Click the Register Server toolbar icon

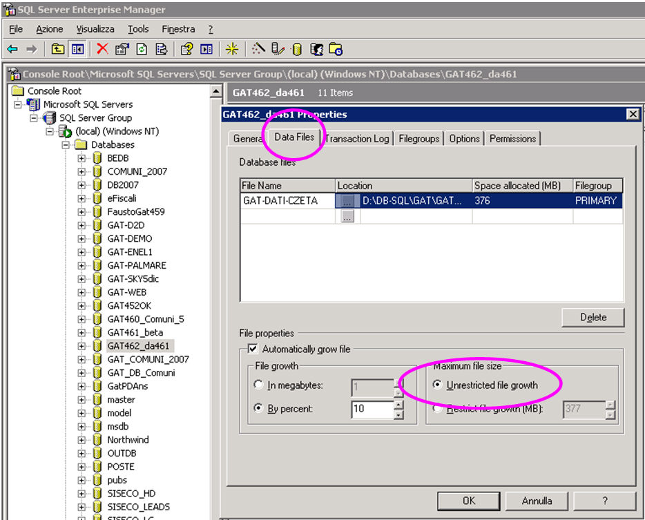[x=278, y=49]
